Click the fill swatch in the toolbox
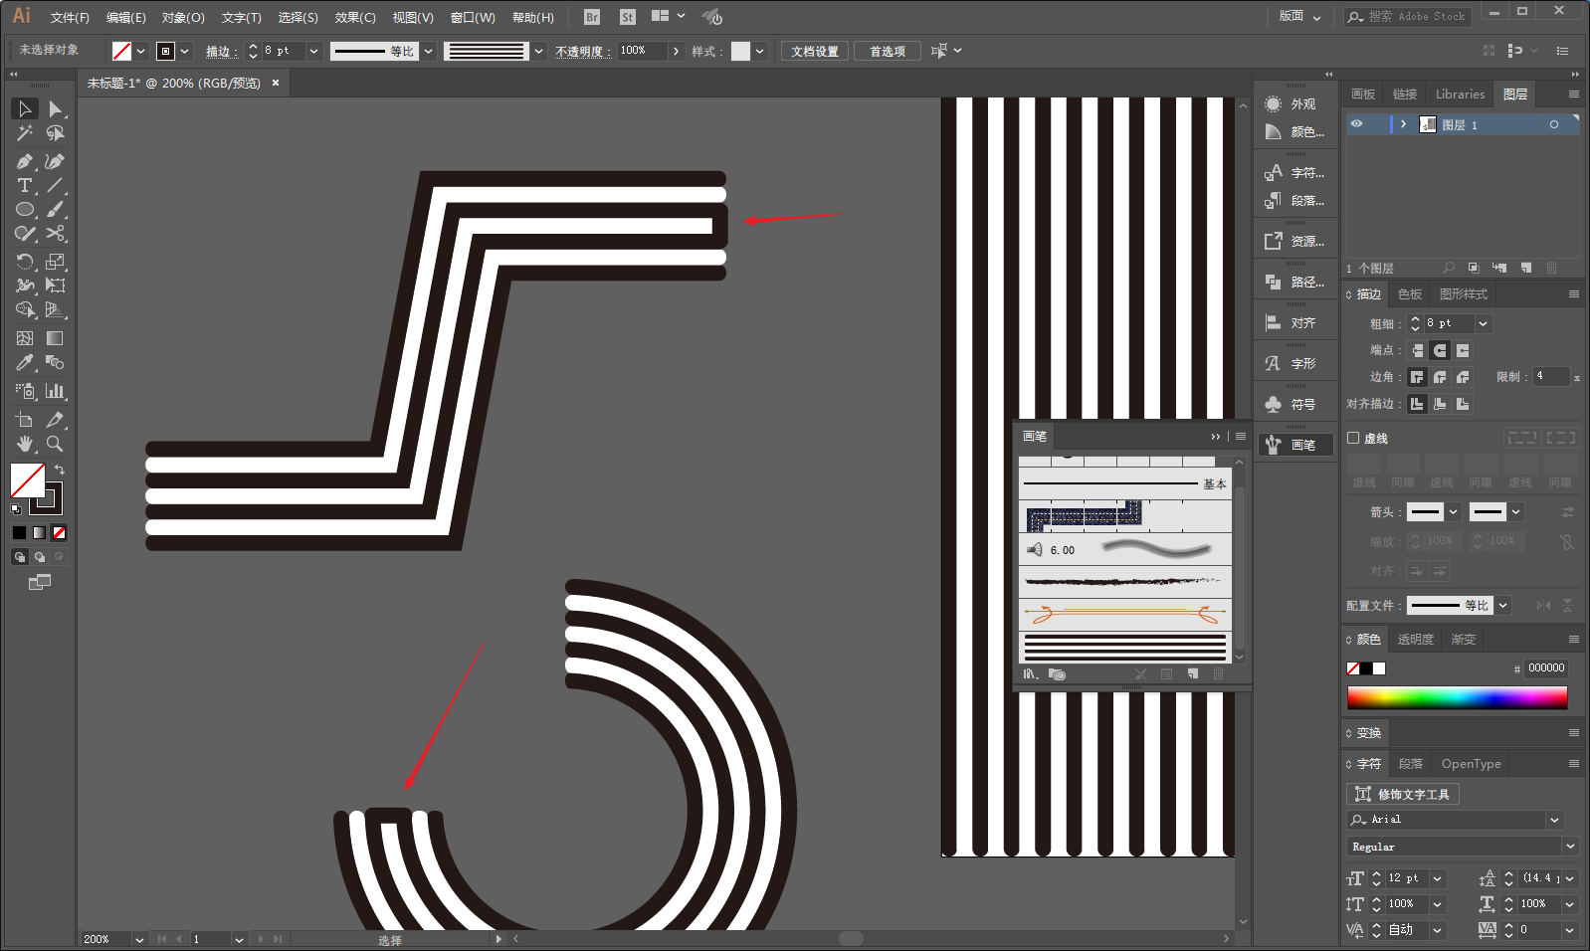The width and height of the screenshot is (1590, 951). tap(27, 480)
